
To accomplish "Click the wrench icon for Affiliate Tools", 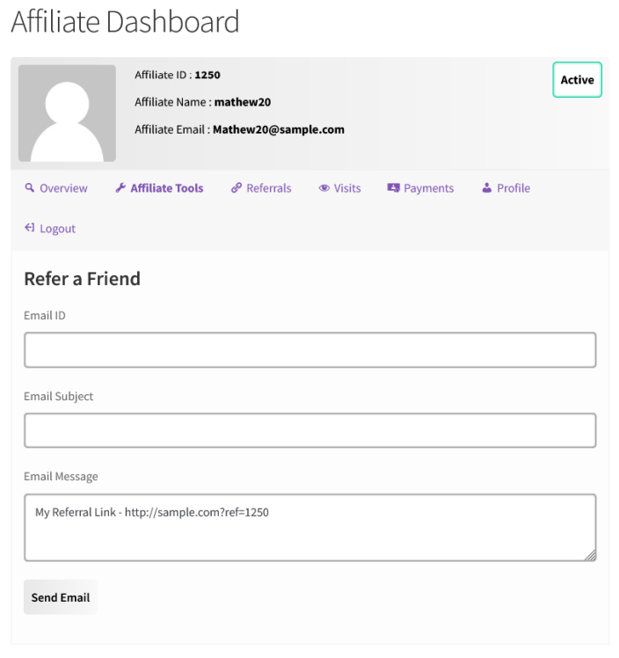I will (x=120, y=188).
